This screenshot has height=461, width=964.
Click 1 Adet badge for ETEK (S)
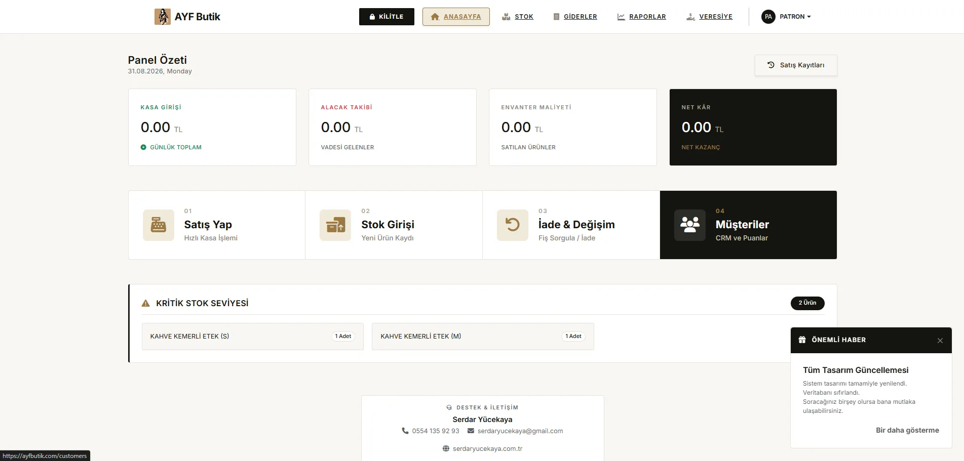pos(343,337)
